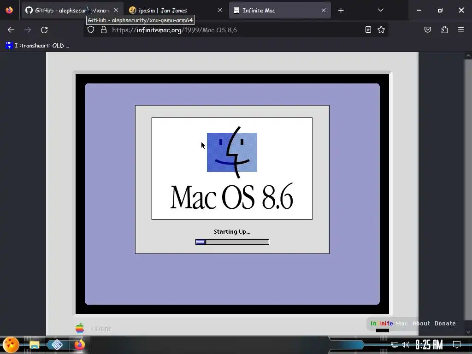Open the Firefox application menu
The height and width of the screenshot is (354, 472).
point(461,29)
